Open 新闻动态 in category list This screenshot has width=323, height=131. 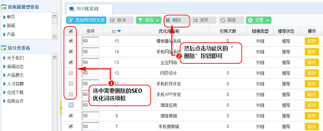pyautogui.click(x=15, y=67)
